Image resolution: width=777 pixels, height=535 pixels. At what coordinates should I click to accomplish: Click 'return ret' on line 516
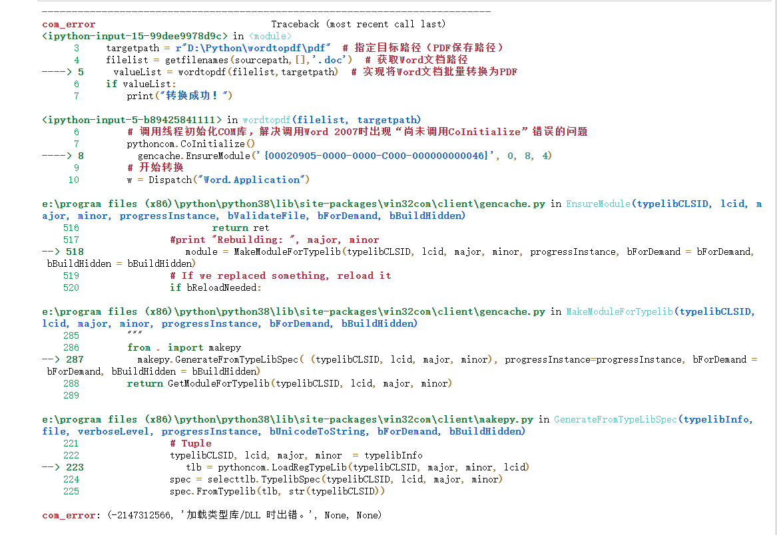click(240, 228)
